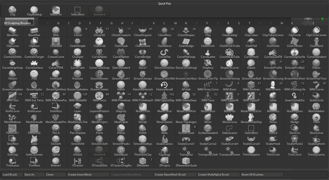This screenshot has width=329, height=180.
Task: Pick the IMM SpaceShip brush
Action: pos(164,97)
